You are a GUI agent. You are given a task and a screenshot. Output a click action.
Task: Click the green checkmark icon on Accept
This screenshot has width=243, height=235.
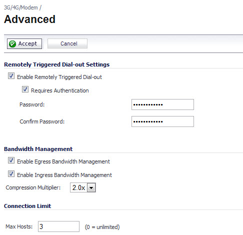[x=12, y=44]
